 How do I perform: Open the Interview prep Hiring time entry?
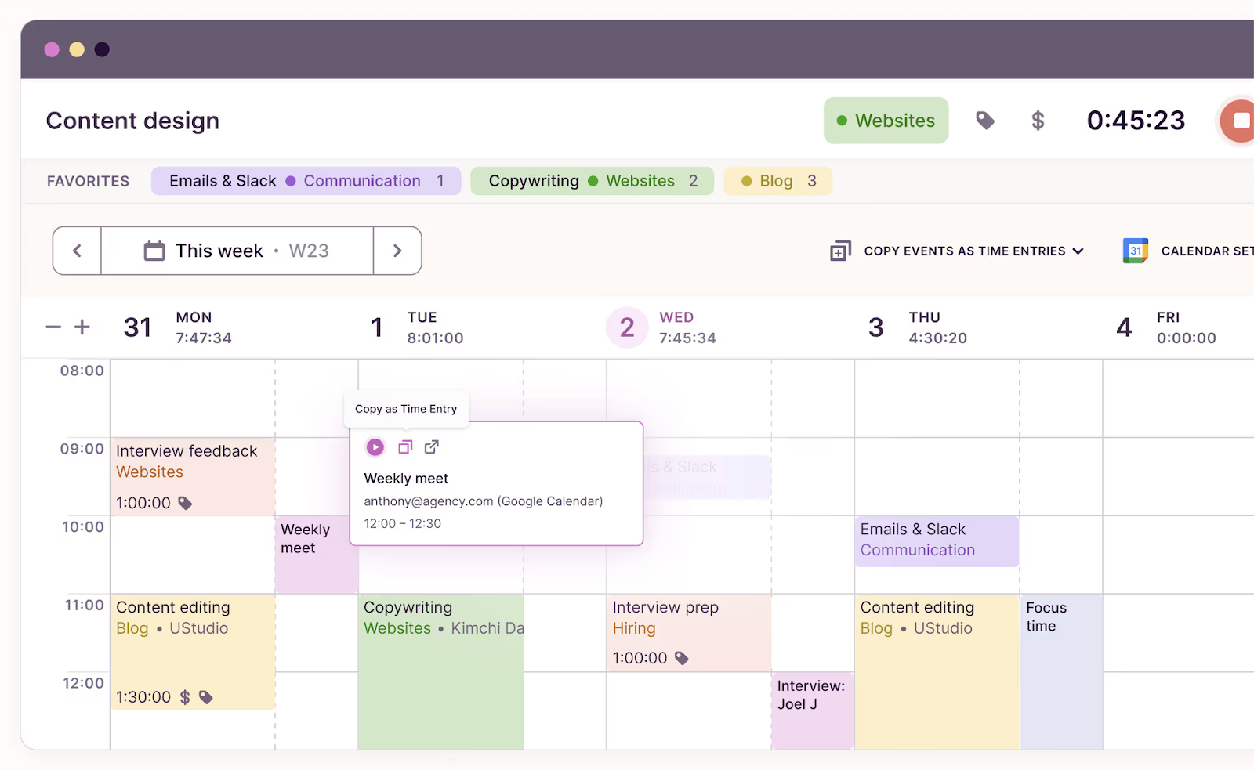[x=689, y=632]
